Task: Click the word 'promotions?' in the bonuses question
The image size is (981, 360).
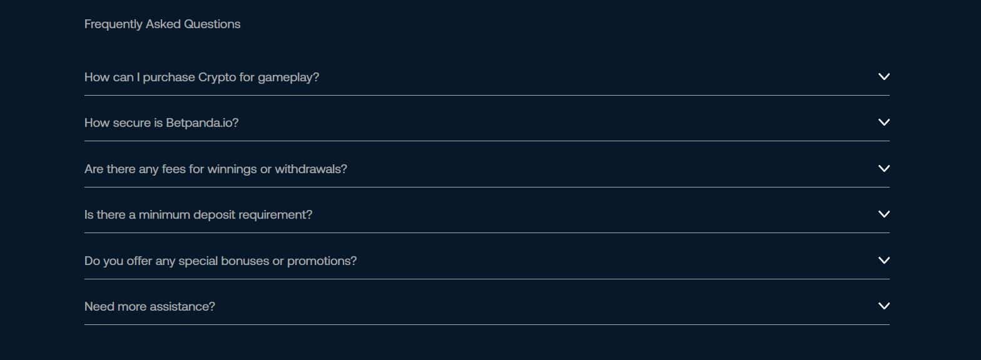Action: [x=322, y=261]
